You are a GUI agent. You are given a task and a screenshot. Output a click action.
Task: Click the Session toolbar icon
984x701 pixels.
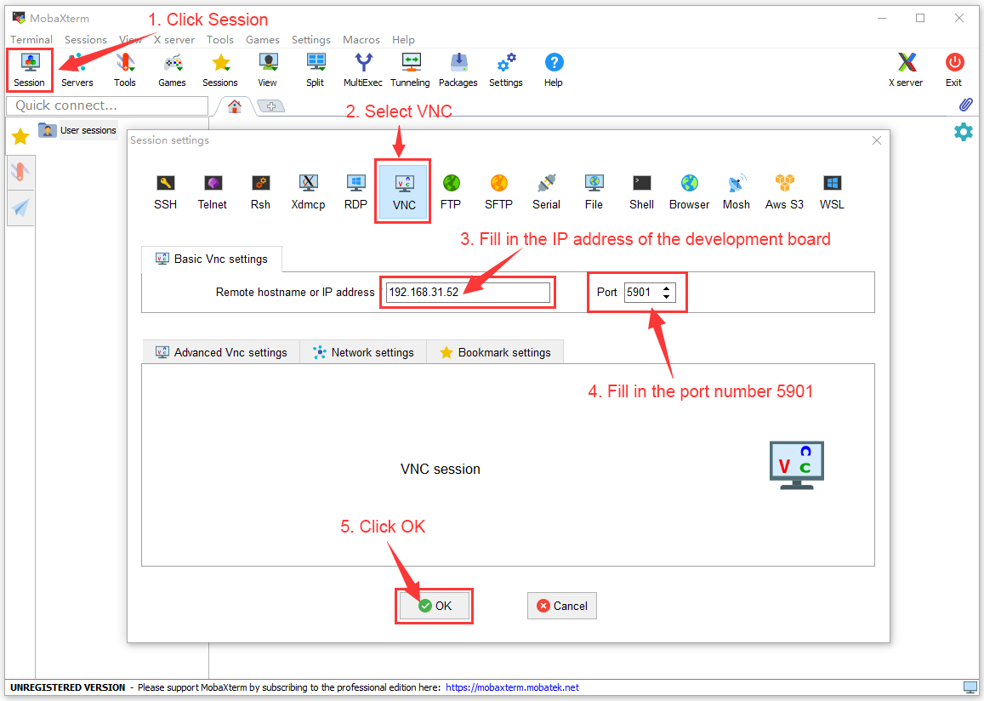point(30,70)
